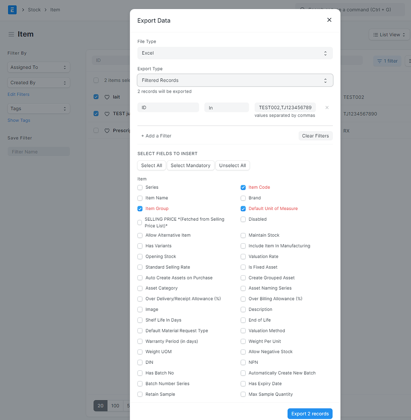Screen dimensions: 411x420
Task: Open the sidebar hamburger icon beside Item heading
Action: pyautogui.click(x=11, y=34)
